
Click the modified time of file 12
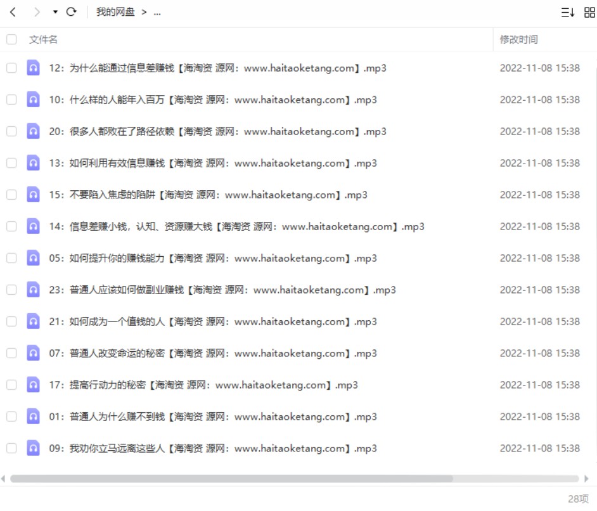pos(539,68)
